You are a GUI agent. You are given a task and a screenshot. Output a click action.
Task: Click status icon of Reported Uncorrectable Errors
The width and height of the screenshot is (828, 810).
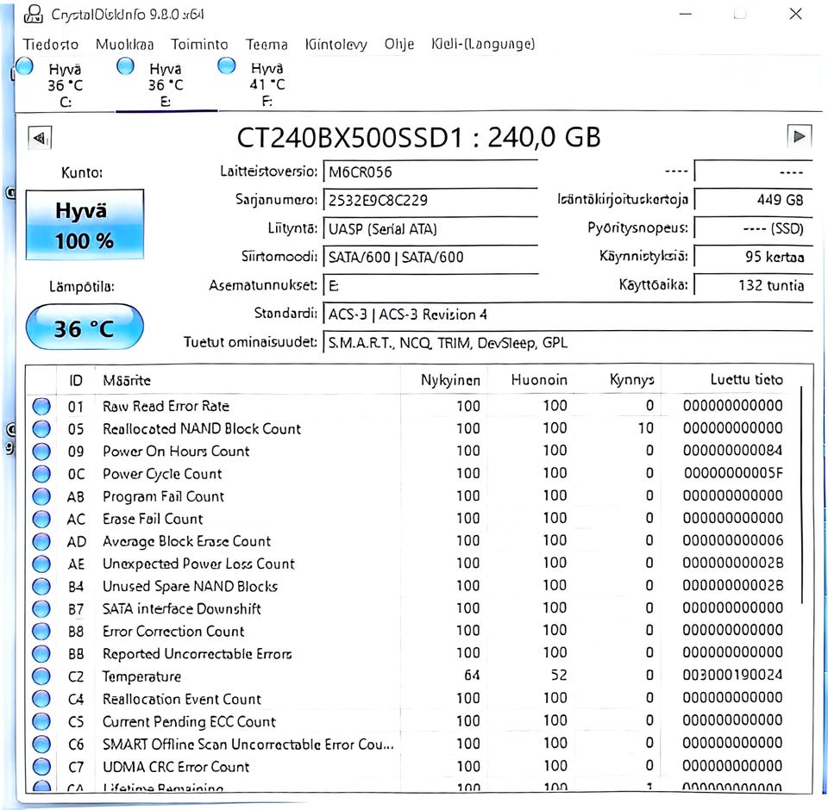41,654
